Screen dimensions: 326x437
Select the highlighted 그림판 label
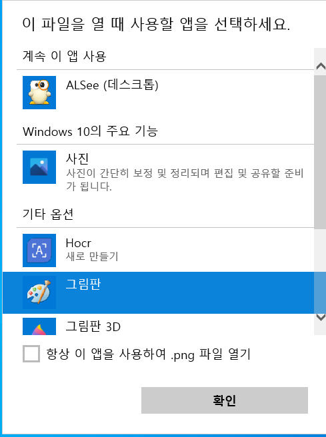[x=83, y=284]
